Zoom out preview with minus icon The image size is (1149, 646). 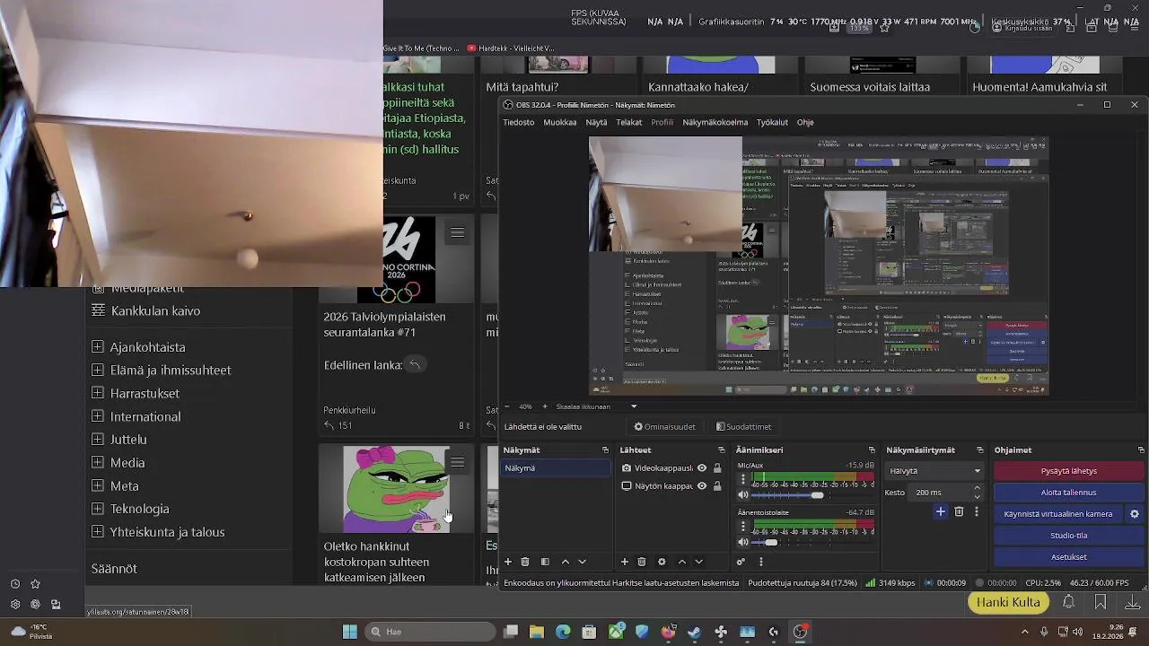[x=506, y=406]
